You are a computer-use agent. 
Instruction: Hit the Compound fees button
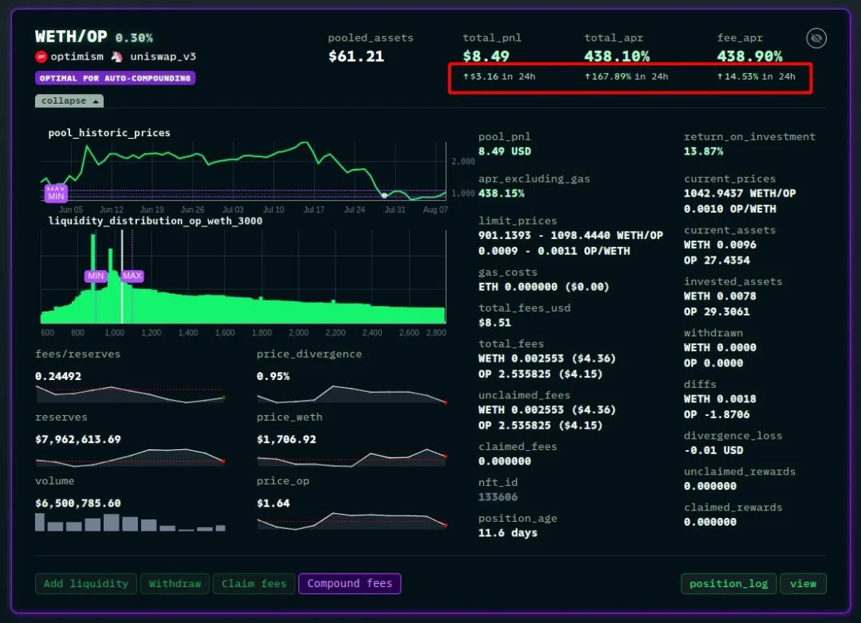pyautogui.click(x=349, y=584)
